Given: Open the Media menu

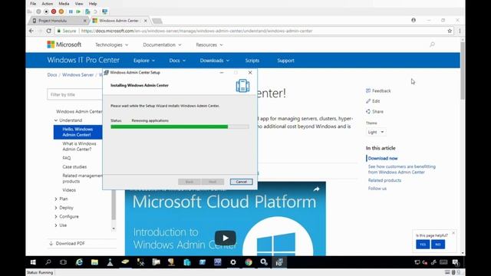Looking at the screenshot, I should (64, 4).
